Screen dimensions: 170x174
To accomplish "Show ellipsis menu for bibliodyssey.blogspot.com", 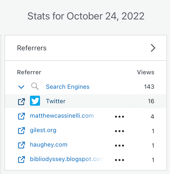I will [x=119, y=160].
